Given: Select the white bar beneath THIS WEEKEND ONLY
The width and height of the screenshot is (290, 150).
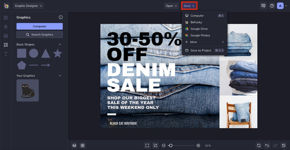Looking at the screenshot, I should [x=112, y=114].
